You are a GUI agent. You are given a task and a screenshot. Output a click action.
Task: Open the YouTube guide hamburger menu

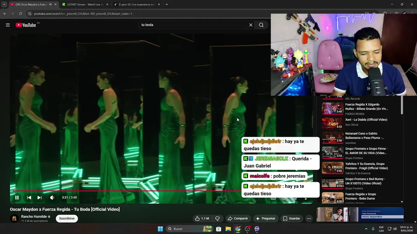[8, 25]
